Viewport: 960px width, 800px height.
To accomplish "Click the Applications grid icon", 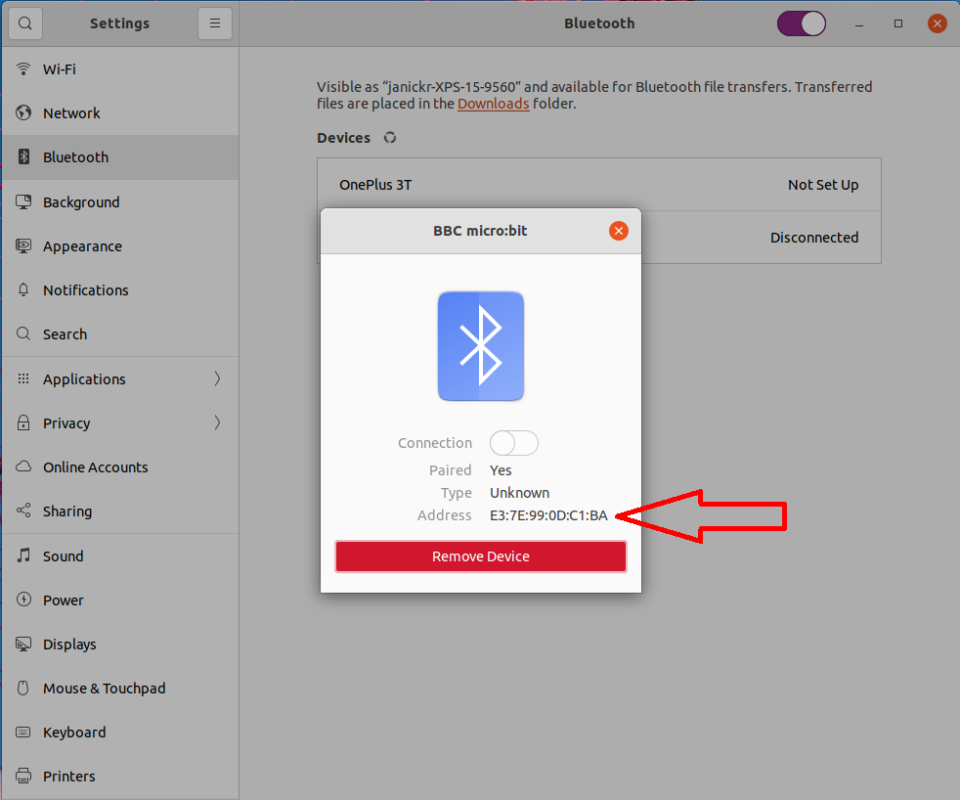I will coord(23,378).
